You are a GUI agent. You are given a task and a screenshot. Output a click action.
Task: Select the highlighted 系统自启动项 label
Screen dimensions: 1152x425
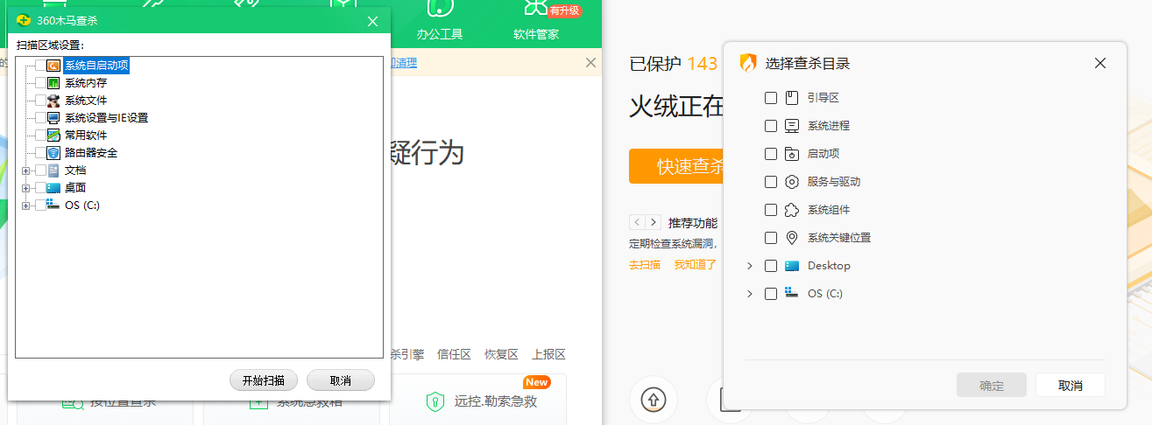pos(96,66)
